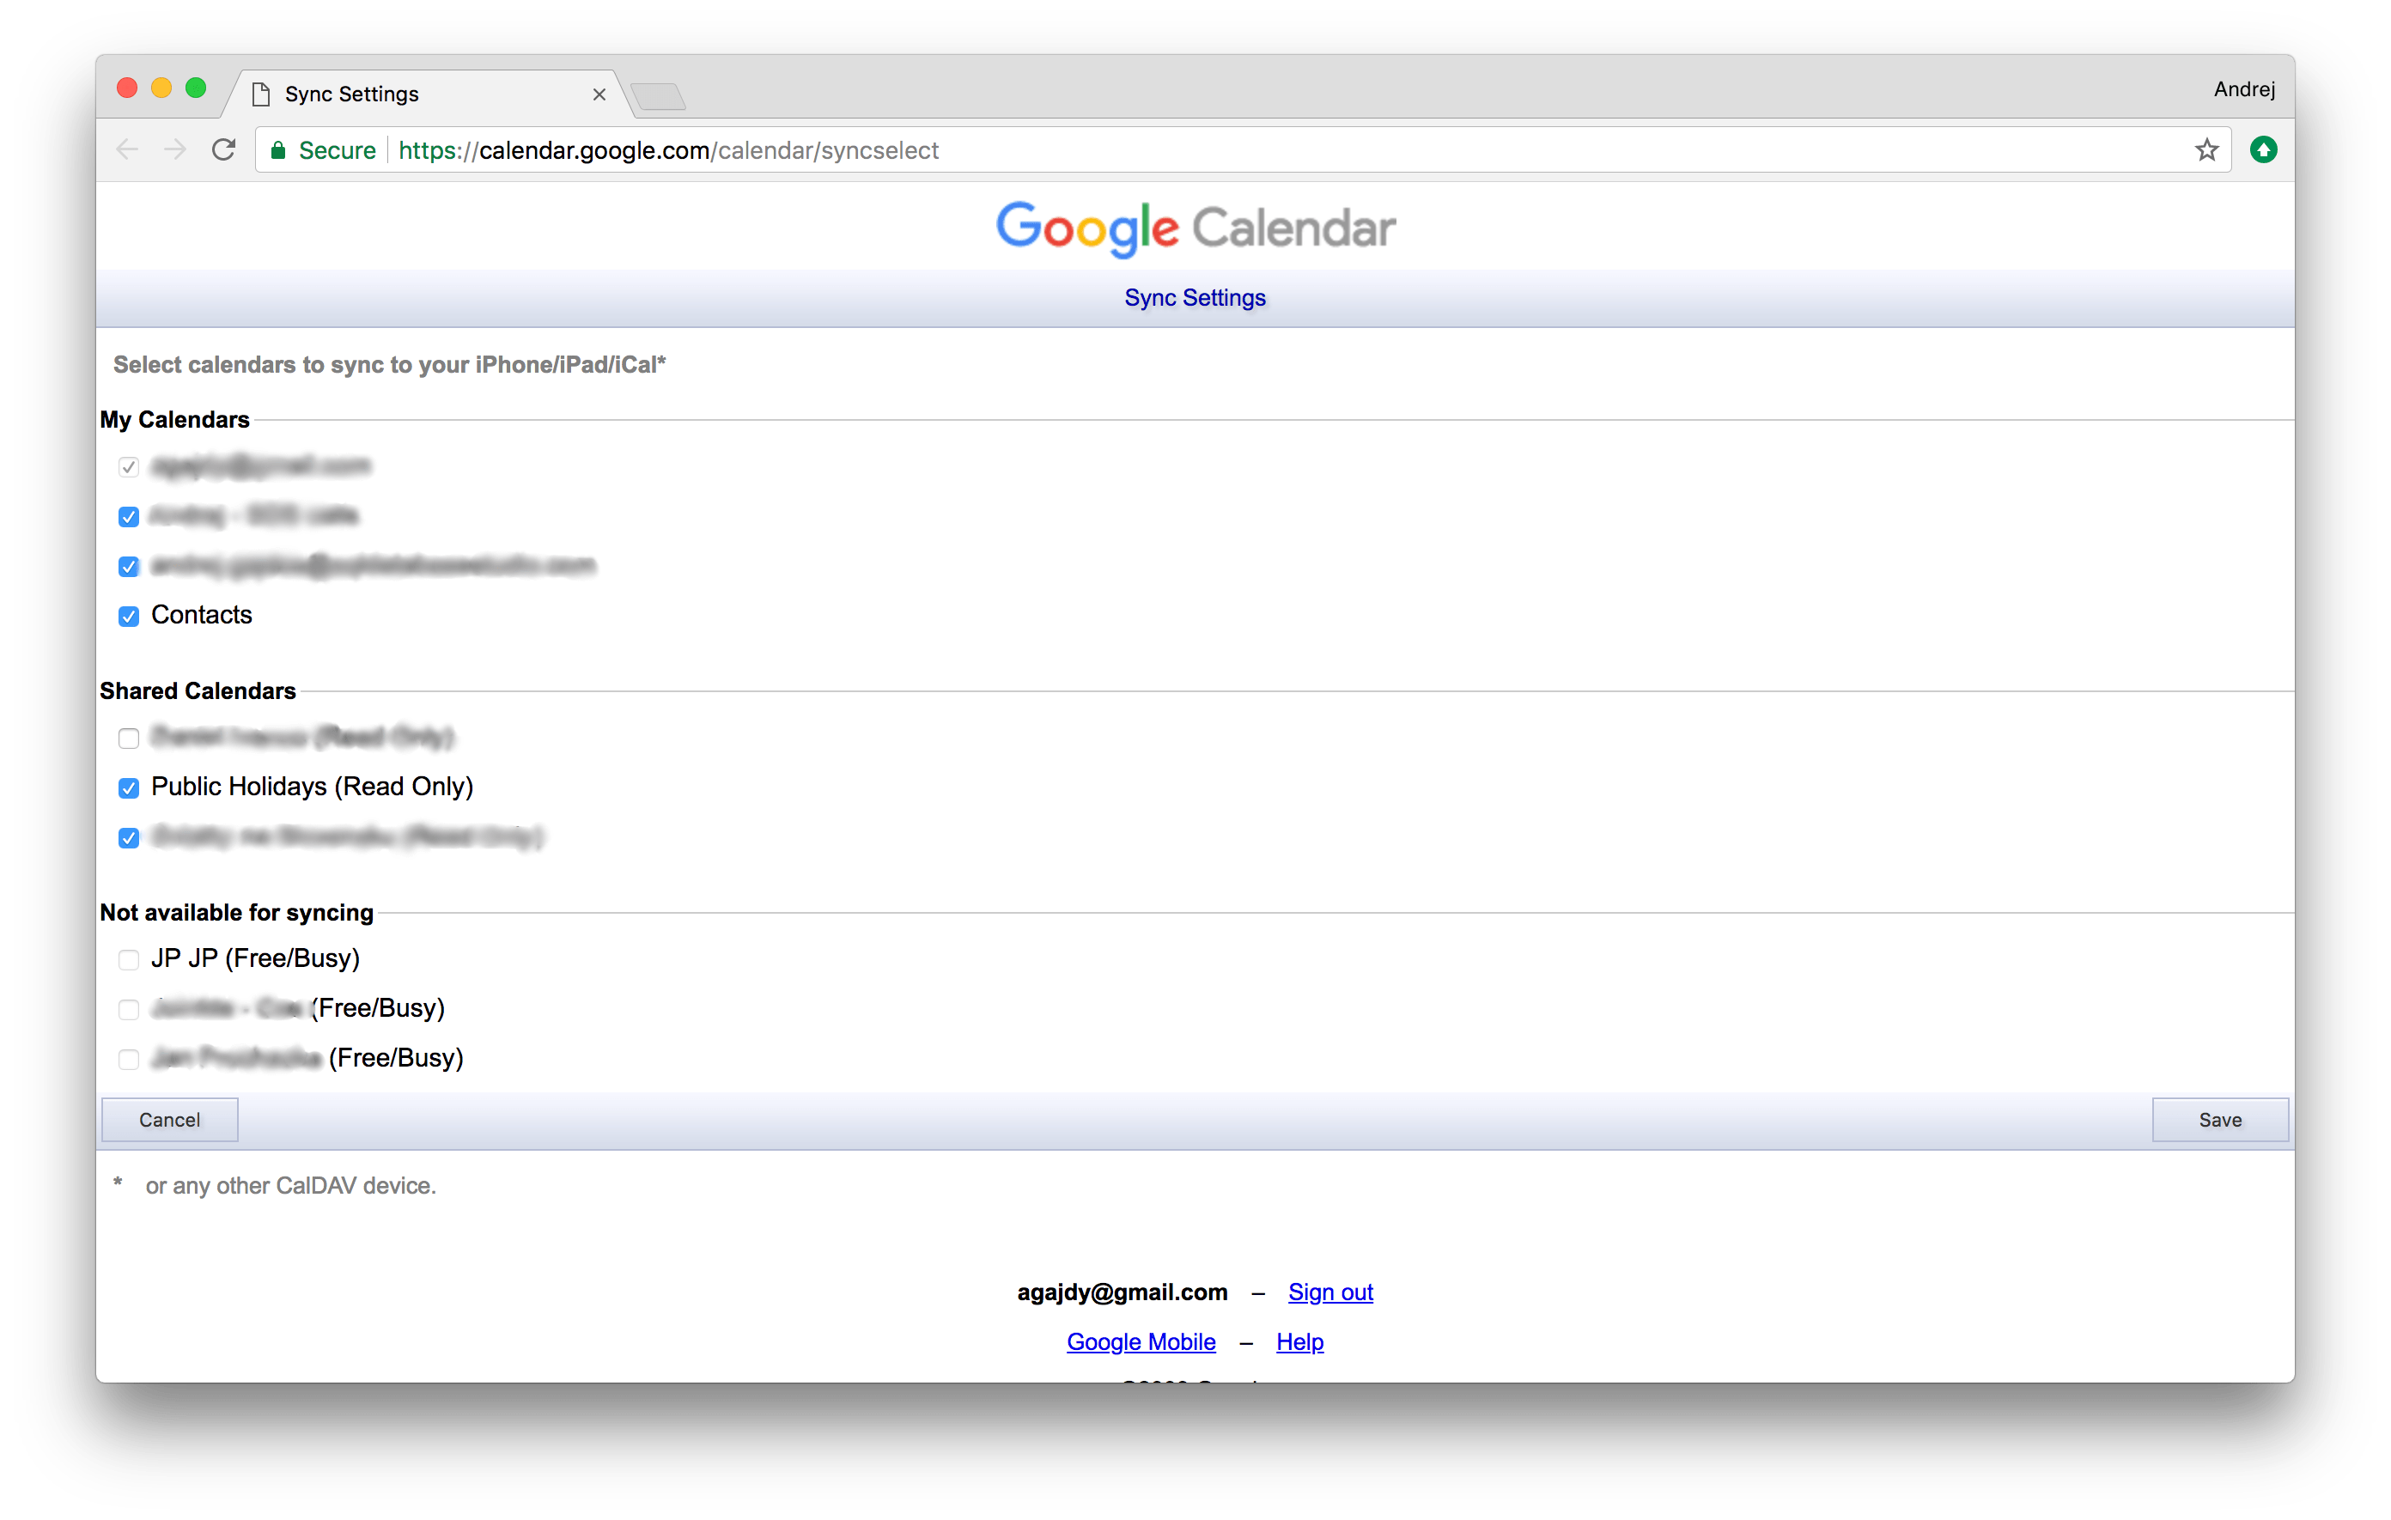Open a new tab with the new-tab button
This screenshot has height=1520, width=2391.
tap(657, 96)
